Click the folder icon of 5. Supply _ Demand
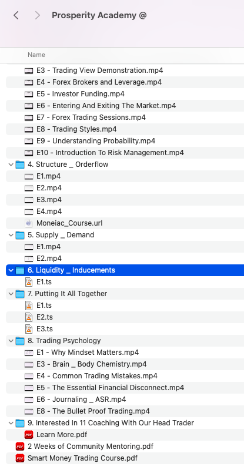This screenshot has height=470, width=244. (x=20, y=235)
